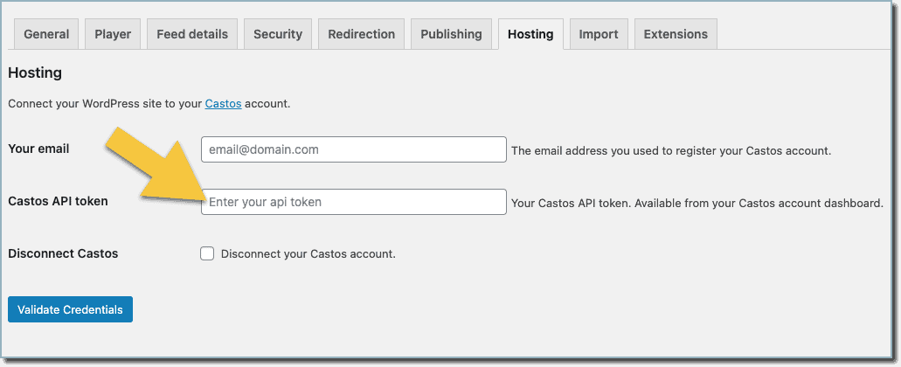Select the active Hosting tab
This screenshot has width=901, height=367.
coord(530,34)
